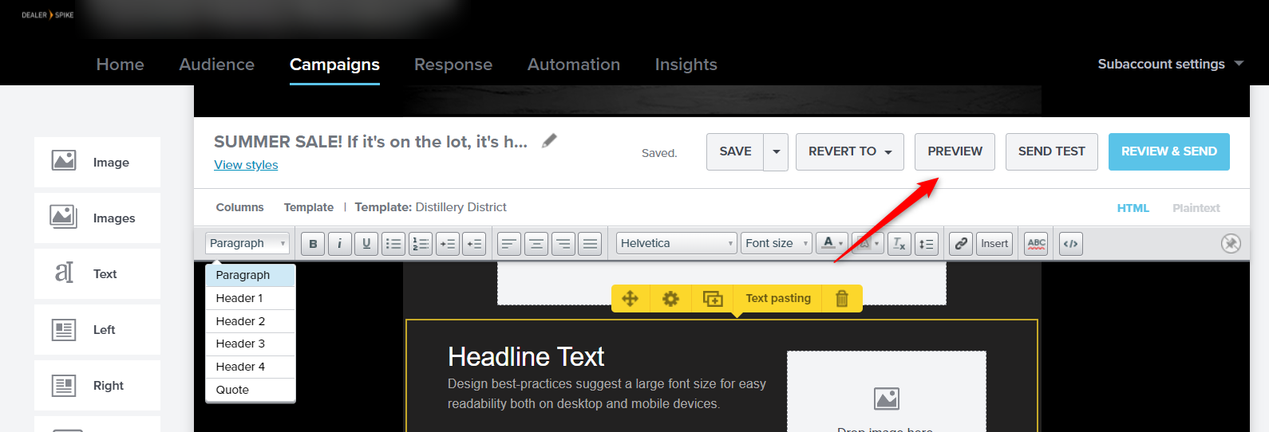Center align the text
The width and height of the screenshot is (1269, 432).
(536, 244)
